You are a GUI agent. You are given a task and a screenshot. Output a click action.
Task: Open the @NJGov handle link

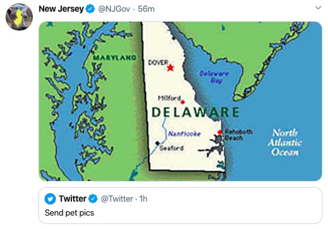click(114, 9)
